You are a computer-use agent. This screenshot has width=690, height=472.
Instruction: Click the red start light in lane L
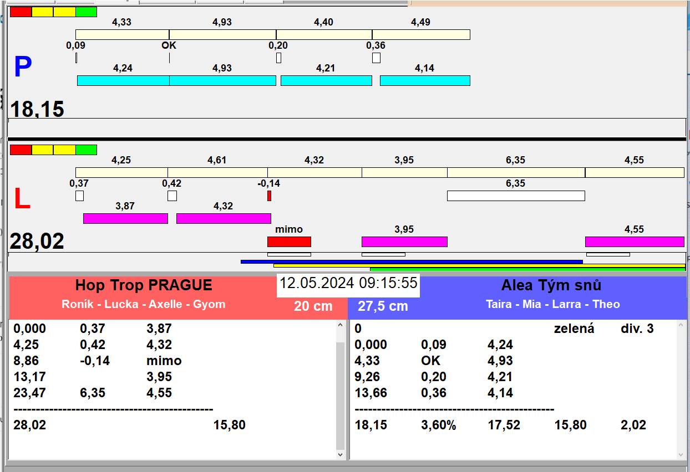(x=21, y=150)
